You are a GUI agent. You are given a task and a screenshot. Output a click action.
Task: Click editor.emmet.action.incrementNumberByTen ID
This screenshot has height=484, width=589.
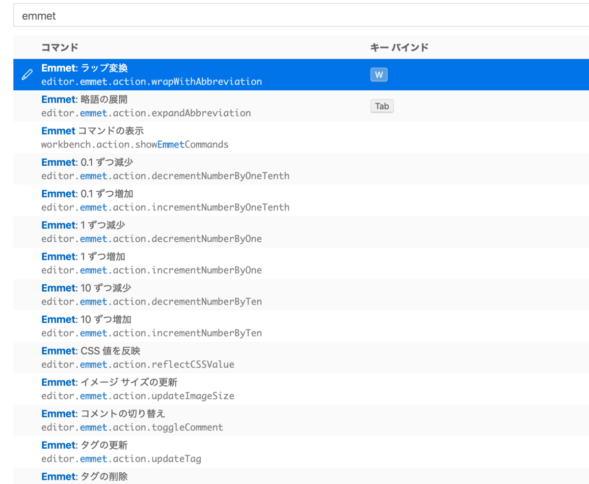(152, 332)
